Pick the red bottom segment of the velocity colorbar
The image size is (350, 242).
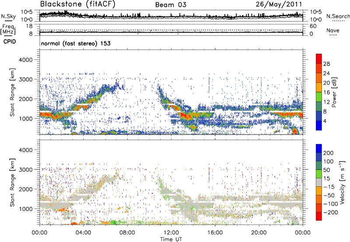[x=319, y=216]
